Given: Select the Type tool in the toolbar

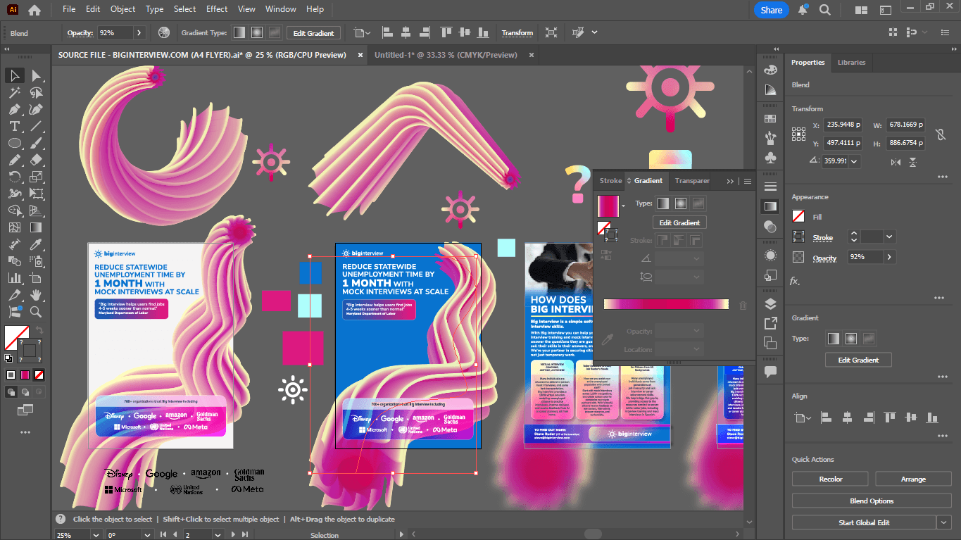Looking at the screenshot, I should [x=14, y=126].
